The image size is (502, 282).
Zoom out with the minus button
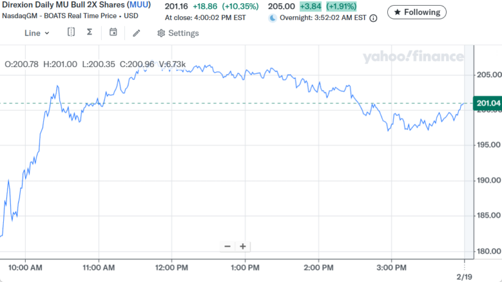click(227, 246)
